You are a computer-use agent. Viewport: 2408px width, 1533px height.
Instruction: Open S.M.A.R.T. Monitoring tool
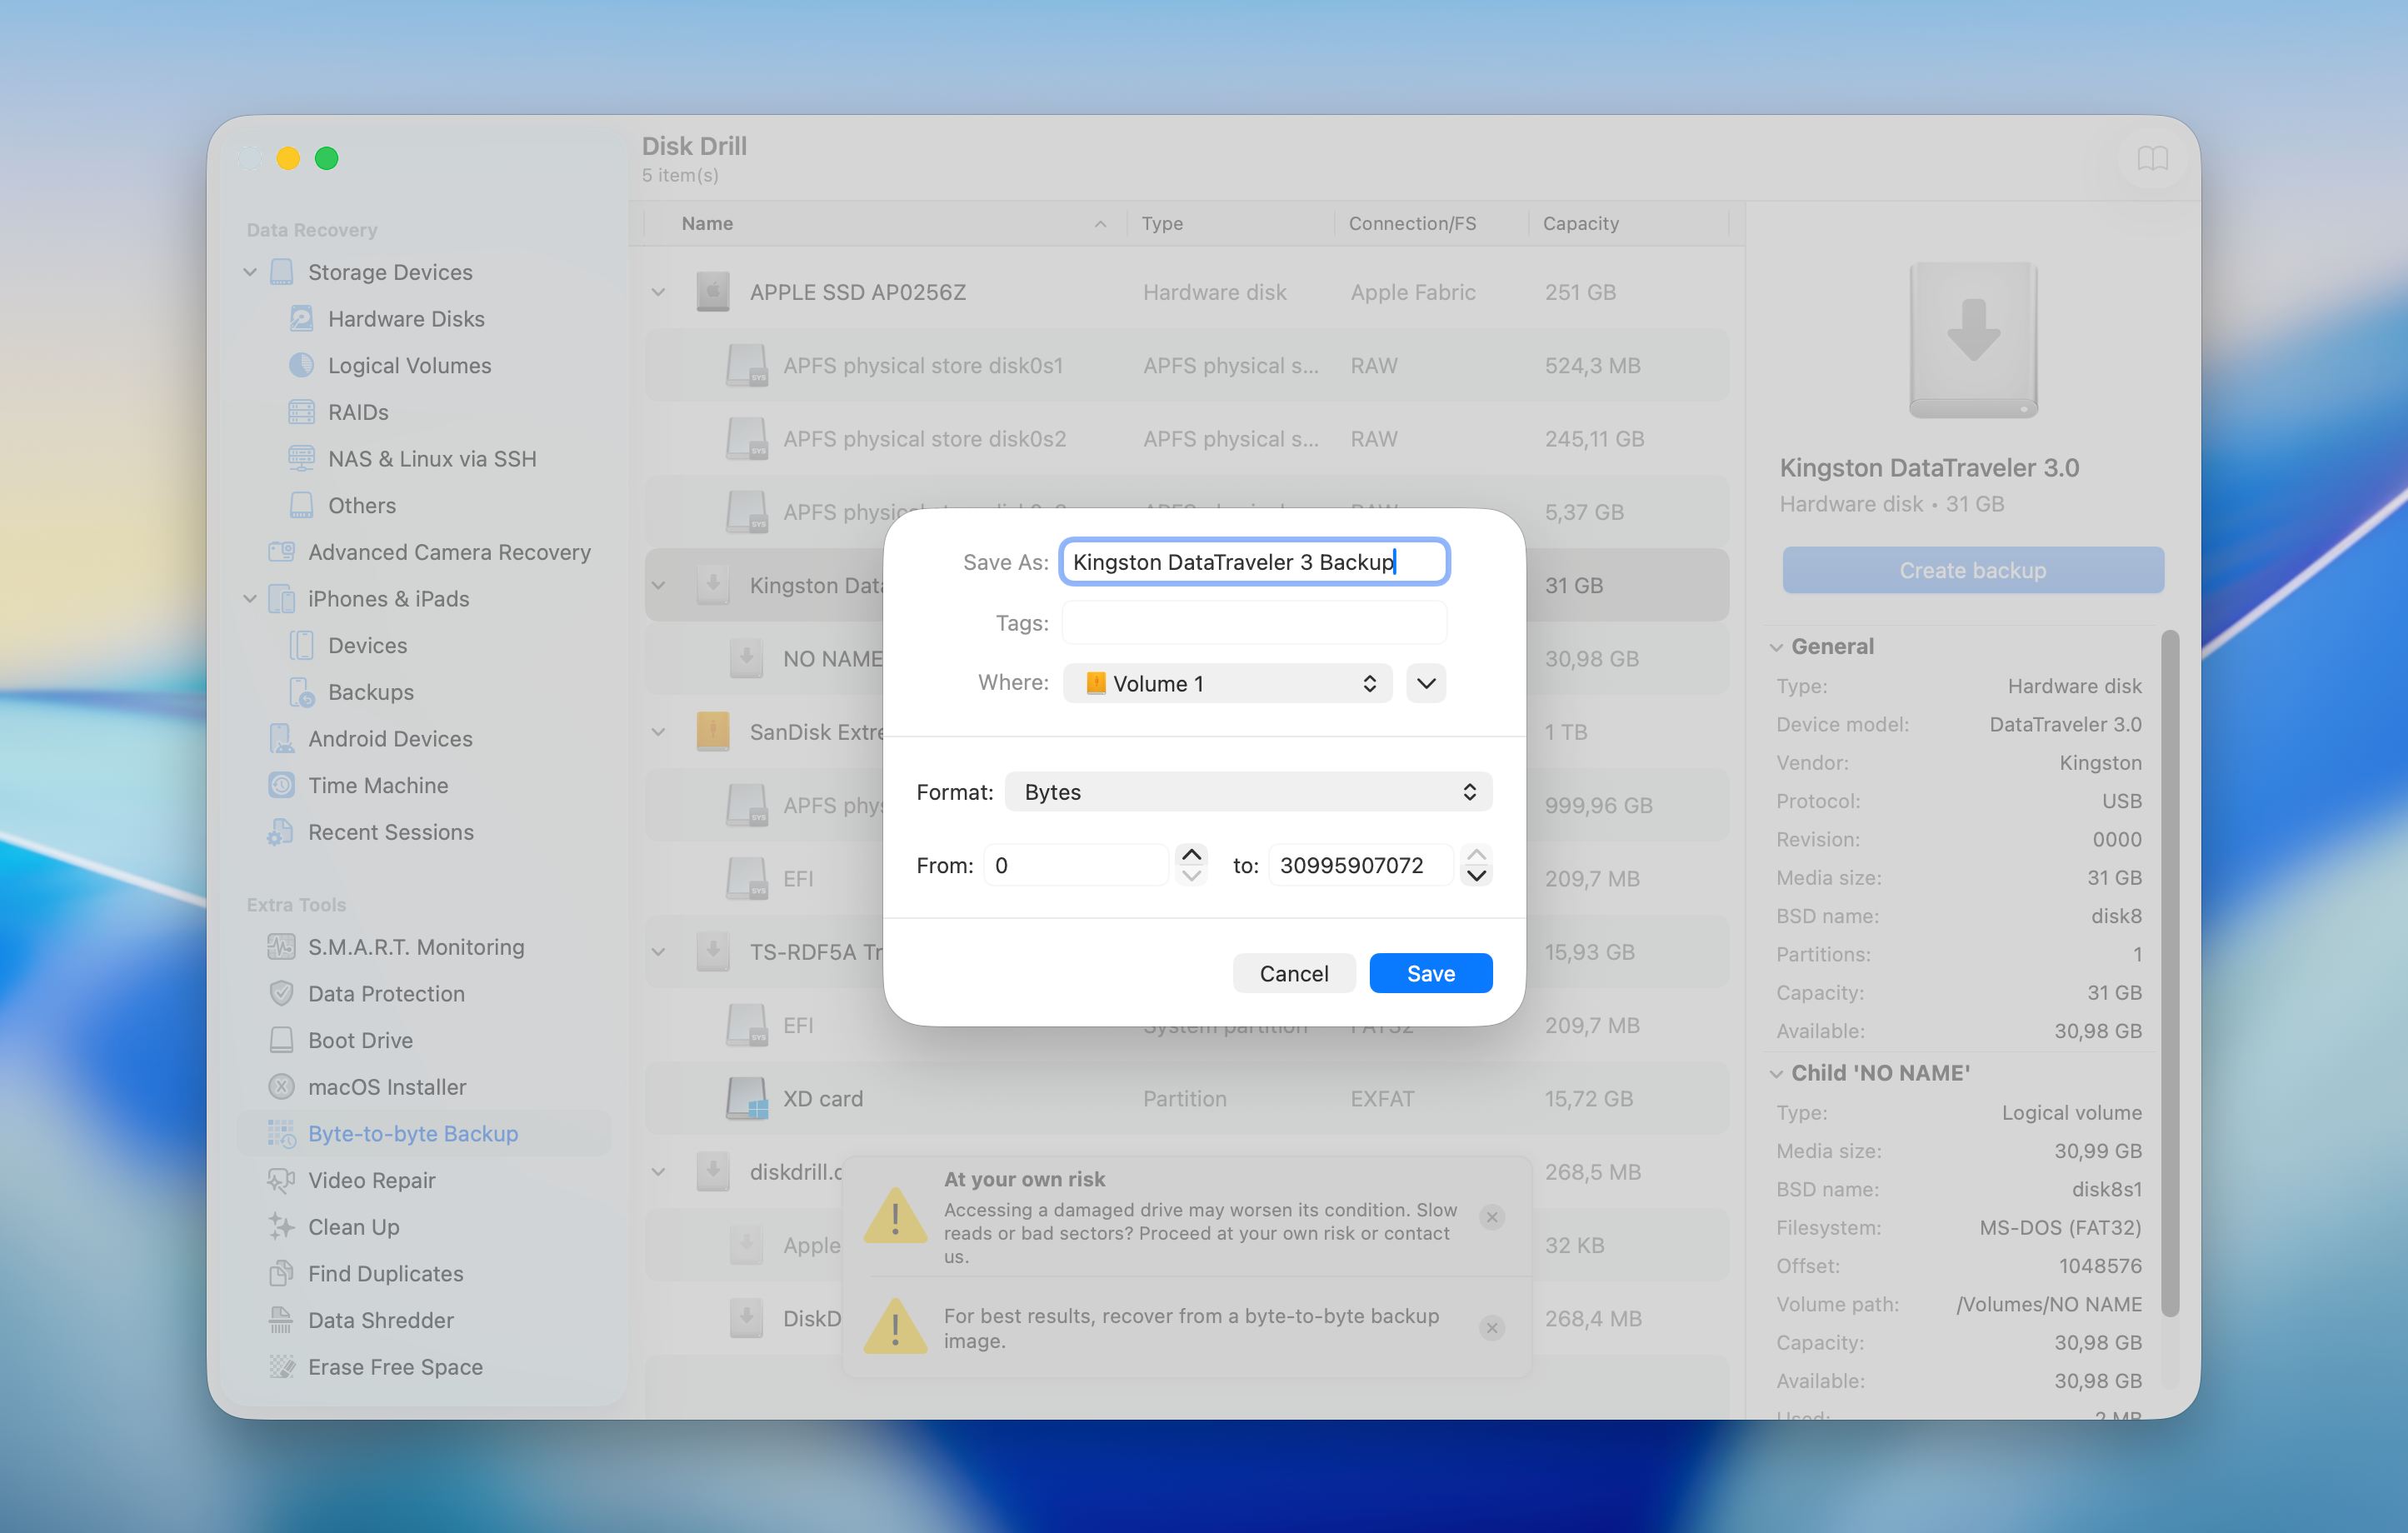click(415, 947)
